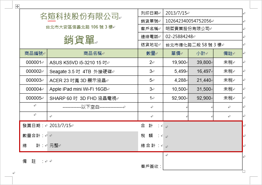The image size is (262, 185).
Task: Click the unit price cell 5,499
Action: click(175, 71)
